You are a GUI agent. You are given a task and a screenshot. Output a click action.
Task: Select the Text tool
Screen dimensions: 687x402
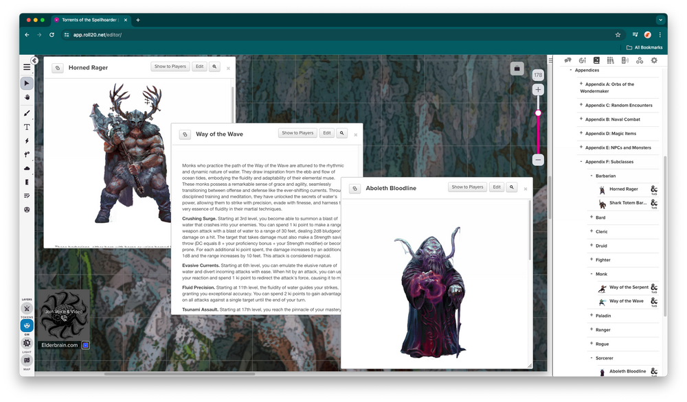pyautogui.click(x=27, y=127)
